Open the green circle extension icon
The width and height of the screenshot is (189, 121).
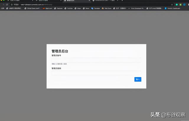coord(177,5)
